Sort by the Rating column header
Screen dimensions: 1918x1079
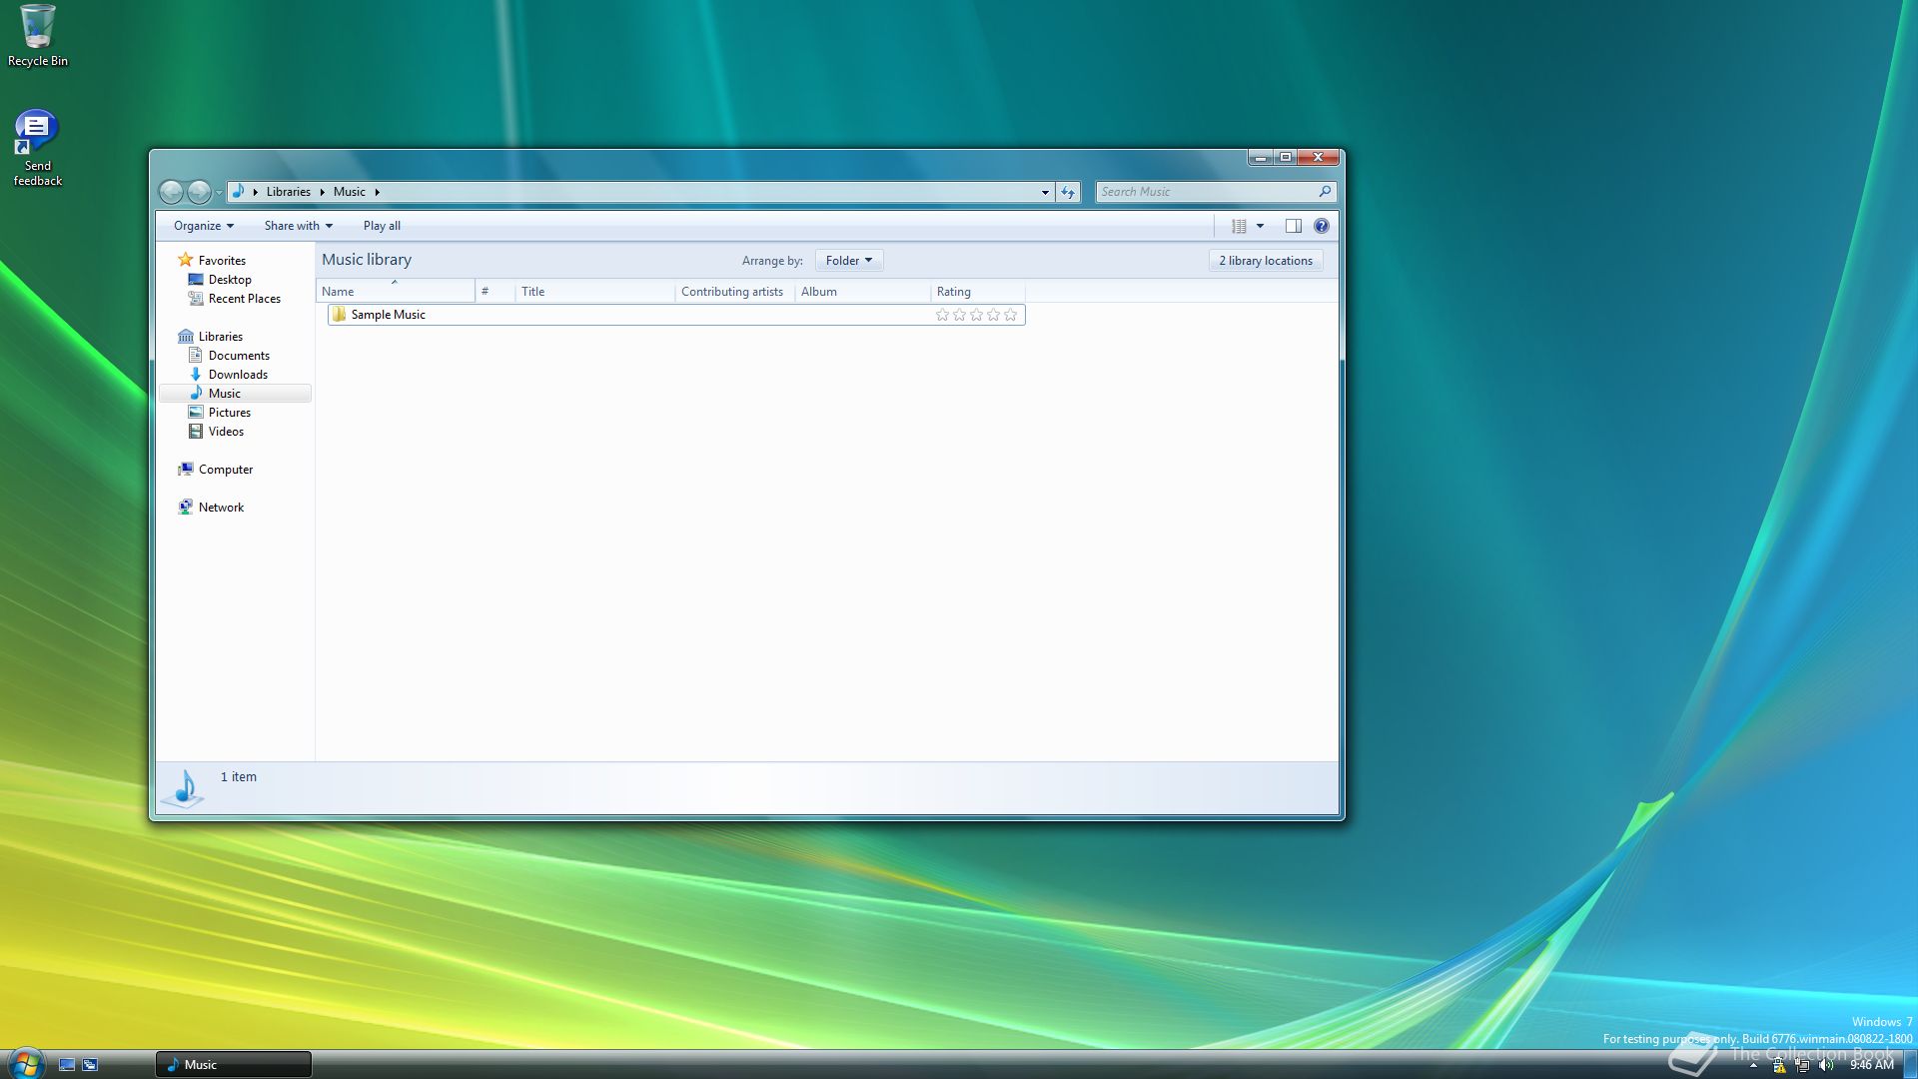click(978, 292)
